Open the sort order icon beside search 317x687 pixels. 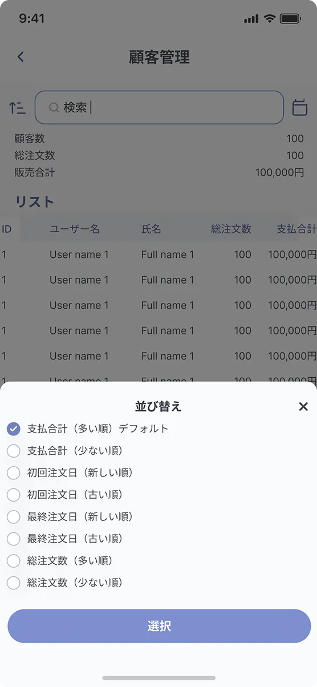[x=17, y=107]
